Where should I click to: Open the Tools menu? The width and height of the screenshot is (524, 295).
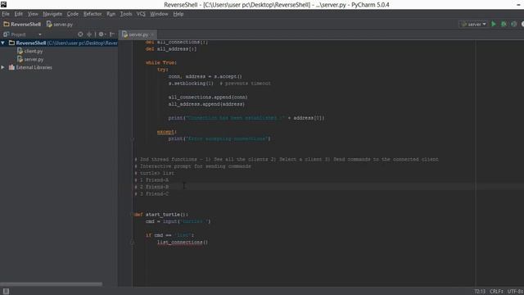126,14
